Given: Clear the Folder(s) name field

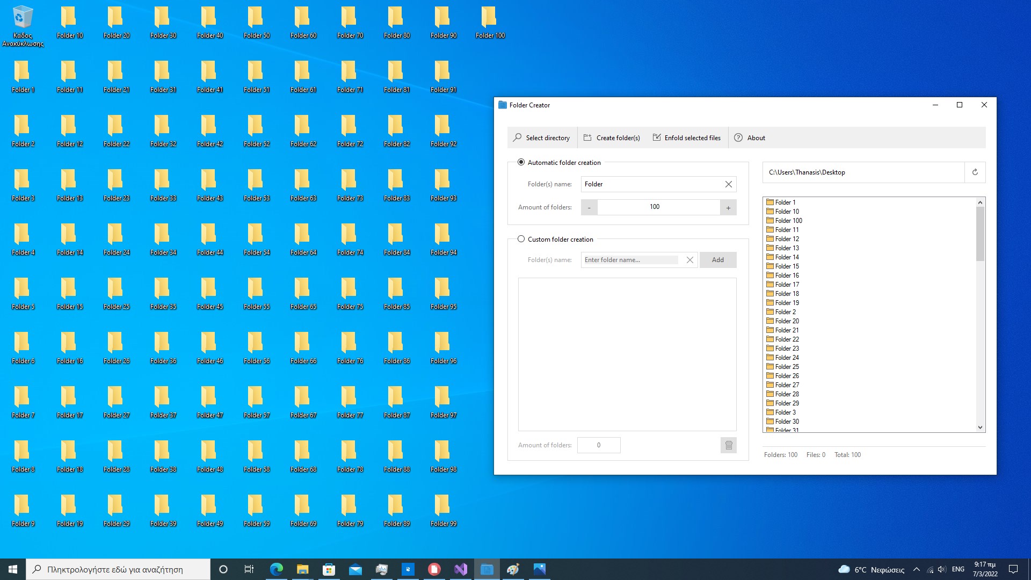Looking at the screenshot, I should click(x=728, y=184).
